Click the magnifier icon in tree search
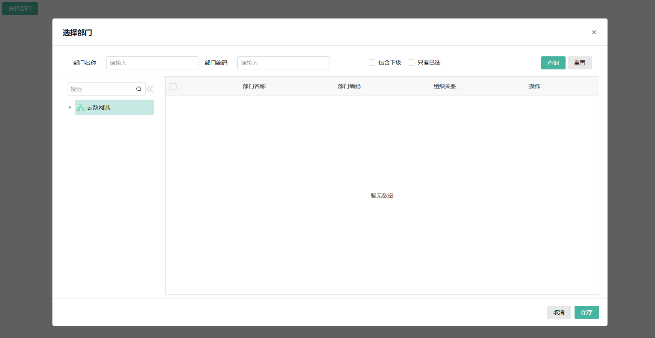655x338 pixels. [139, 89]
